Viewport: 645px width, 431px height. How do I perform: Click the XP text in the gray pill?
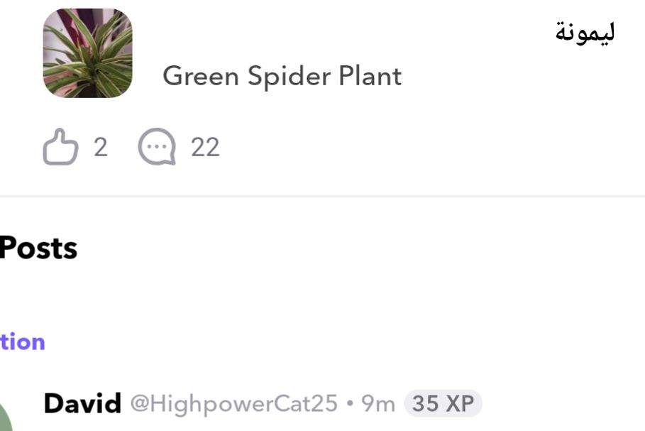460,404
